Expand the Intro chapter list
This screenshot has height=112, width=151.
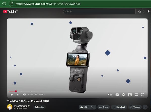42,95
